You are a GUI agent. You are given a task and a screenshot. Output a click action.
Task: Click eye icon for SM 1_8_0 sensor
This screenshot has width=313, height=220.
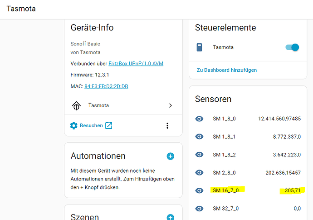point(199,119)
